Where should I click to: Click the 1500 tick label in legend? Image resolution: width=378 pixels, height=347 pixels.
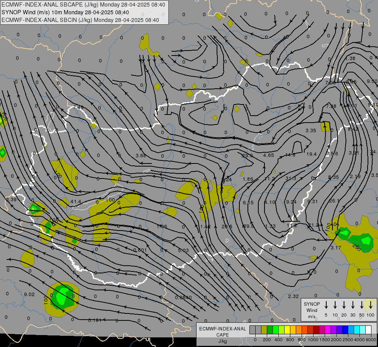click(324, 340)
